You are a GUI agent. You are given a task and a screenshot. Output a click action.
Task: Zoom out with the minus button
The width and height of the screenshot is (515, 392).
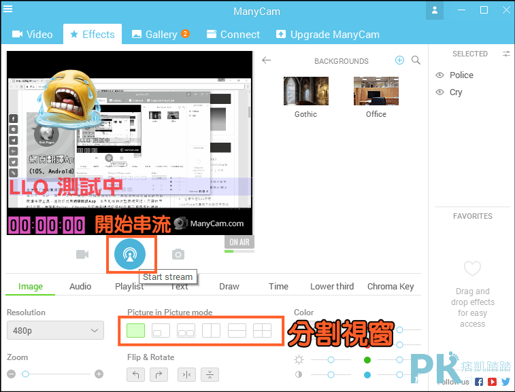click(12, 374)
